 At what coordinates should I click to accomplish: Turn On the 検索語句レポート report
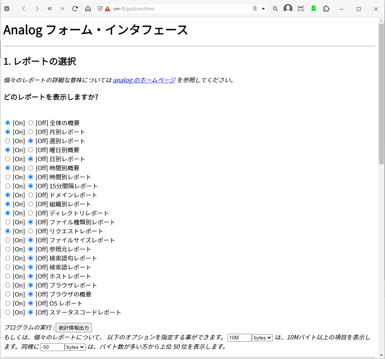click(x=8, y=258)
